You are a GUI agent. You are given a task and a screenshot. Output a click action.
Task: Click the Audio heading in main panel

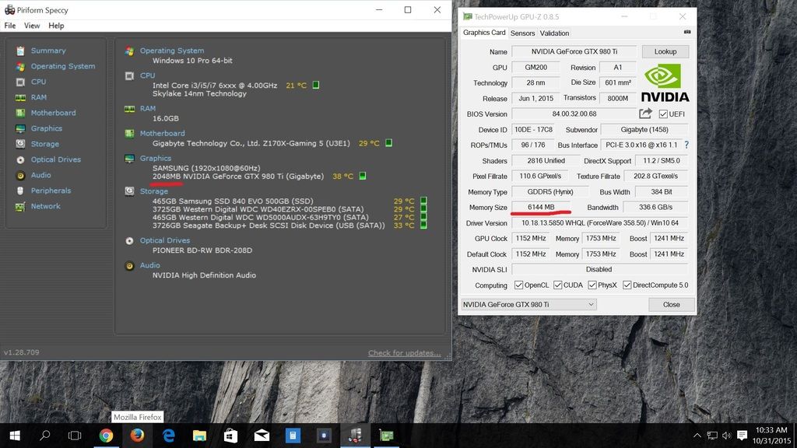(x=150, y=265)
